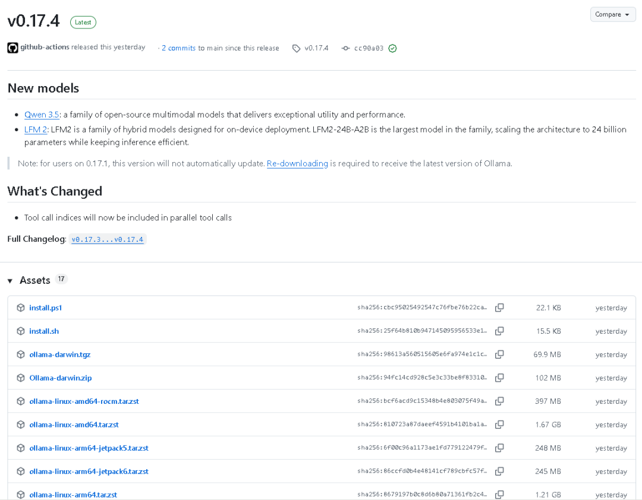
Task: Click package icon next to ollama-linux-amd64-rocm.tar.zst
Action: 20,401
